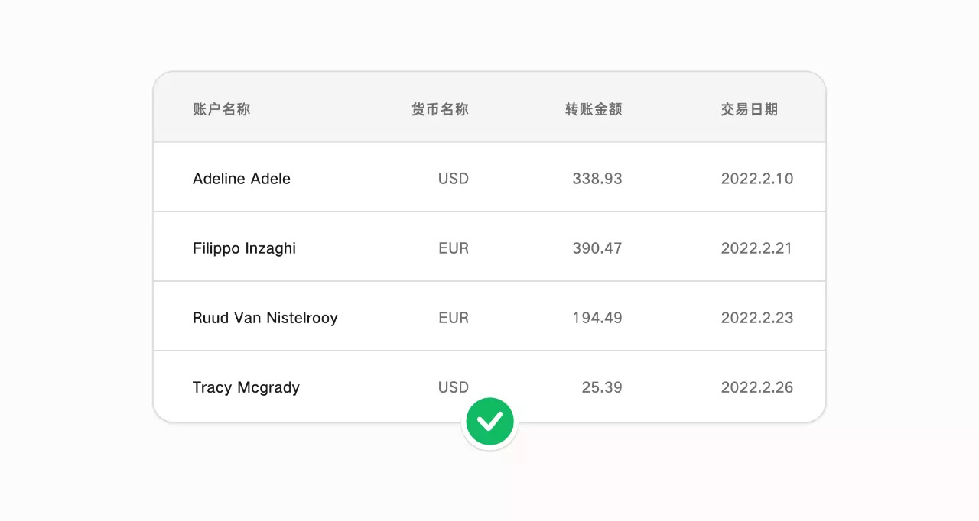Screen dimensions: 979x521
Task: Click EUR currency in Ruud Van Nistelrooy row
Action: [x=453, y=318]
